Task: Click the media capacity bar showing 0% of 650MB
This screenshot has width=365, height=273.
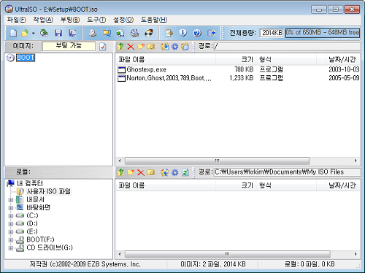Action: tap(323, 33)
